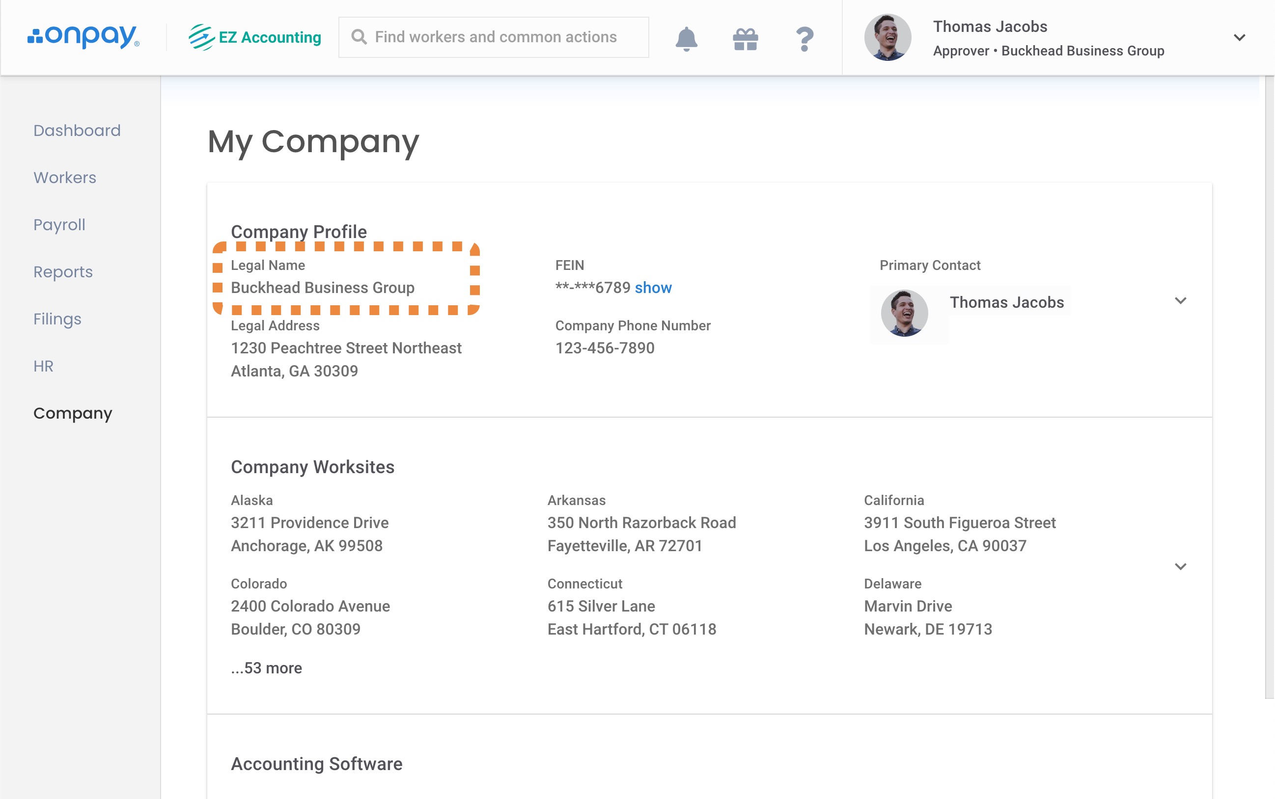The width and height of the screenshot is (1275, 799).
Task: Click the Buckhead Business Group legal name
Action: [323, 288]
